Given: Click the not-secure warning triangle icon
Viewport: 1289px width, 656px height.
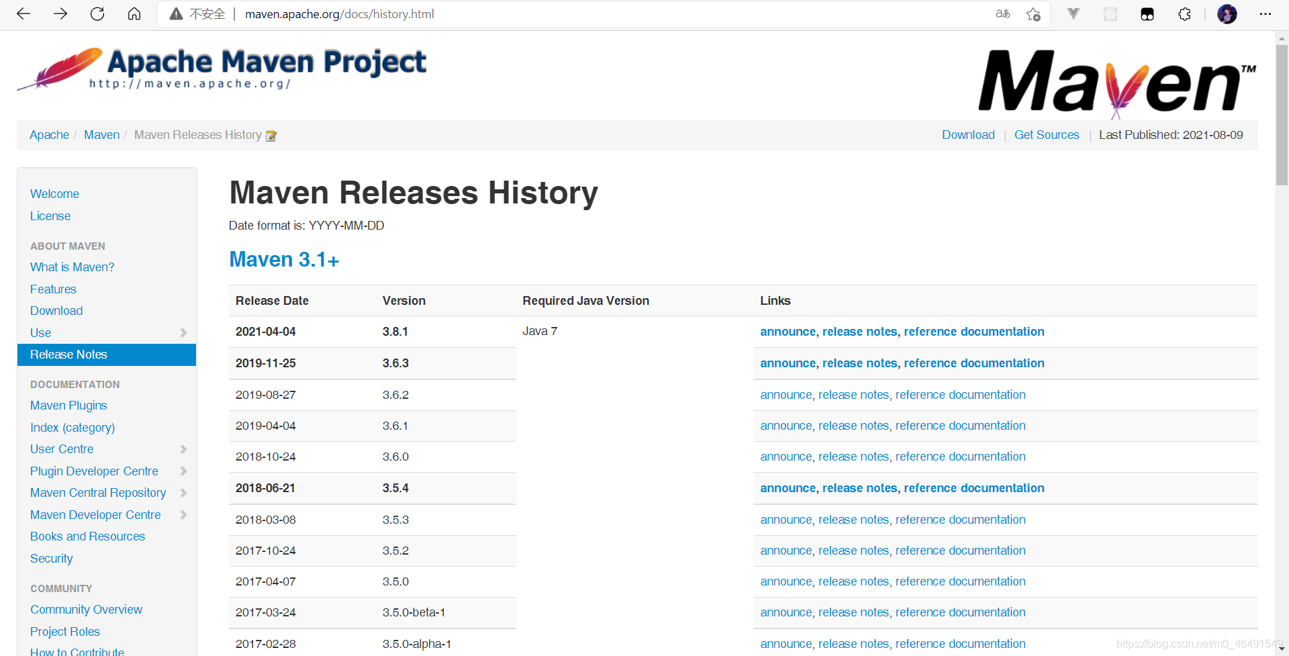Looking at the screenshot, I should pos(176,14).
